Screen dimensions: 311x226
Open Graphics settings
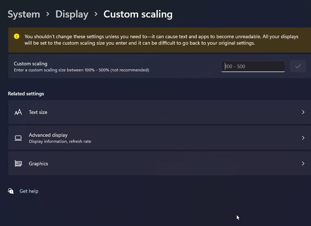(x=160, y=164)
